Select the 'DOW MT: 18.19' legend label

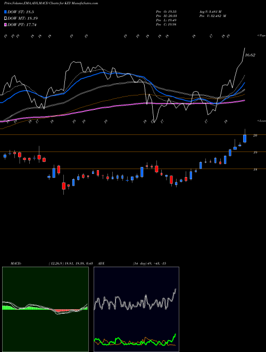[22, 19]
